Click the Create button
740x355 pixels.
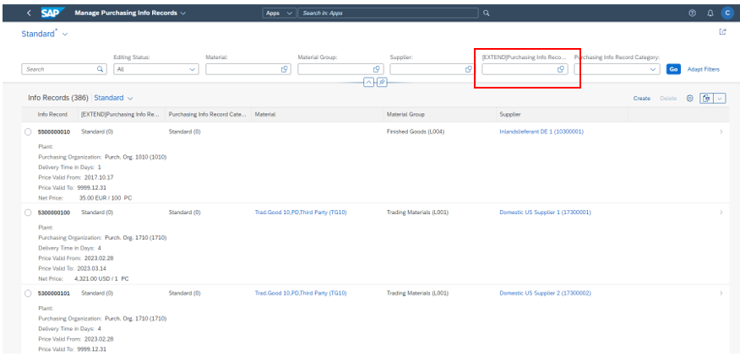pos(642,99)
